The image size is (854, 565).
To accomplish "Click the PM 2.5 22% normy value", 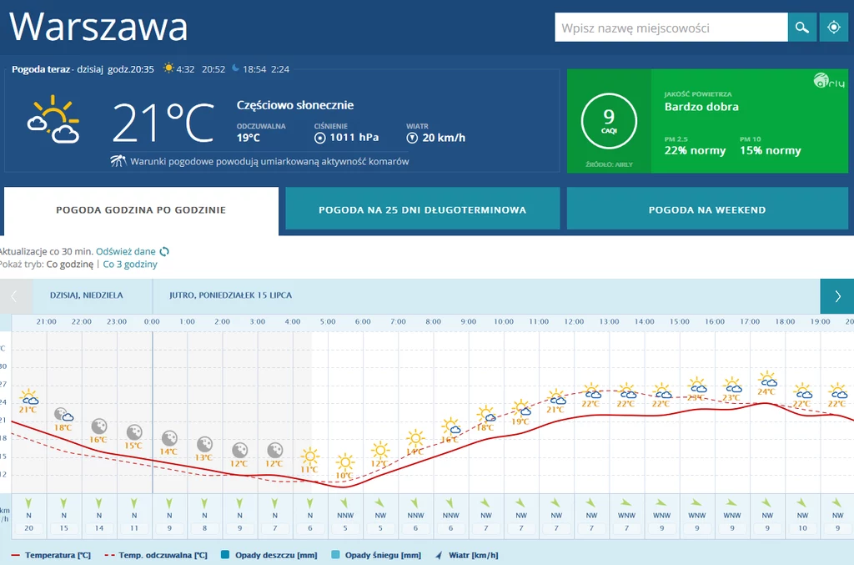I will click(695, 150).
